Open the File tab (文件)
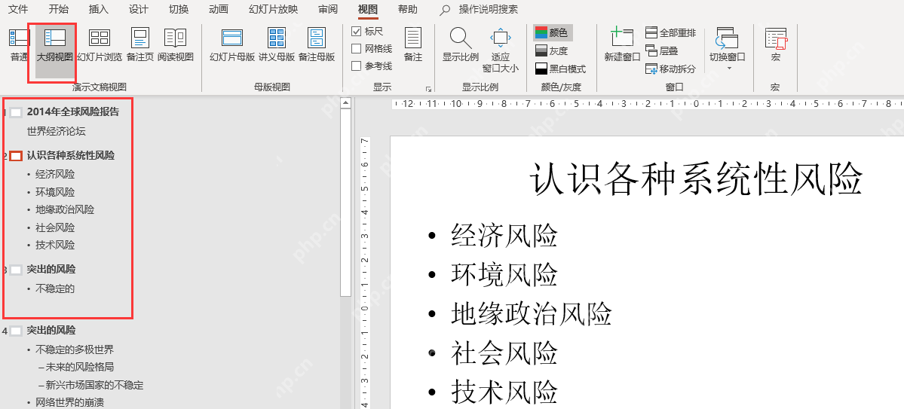This screenshot has width=904, height=409. [18, 9]
